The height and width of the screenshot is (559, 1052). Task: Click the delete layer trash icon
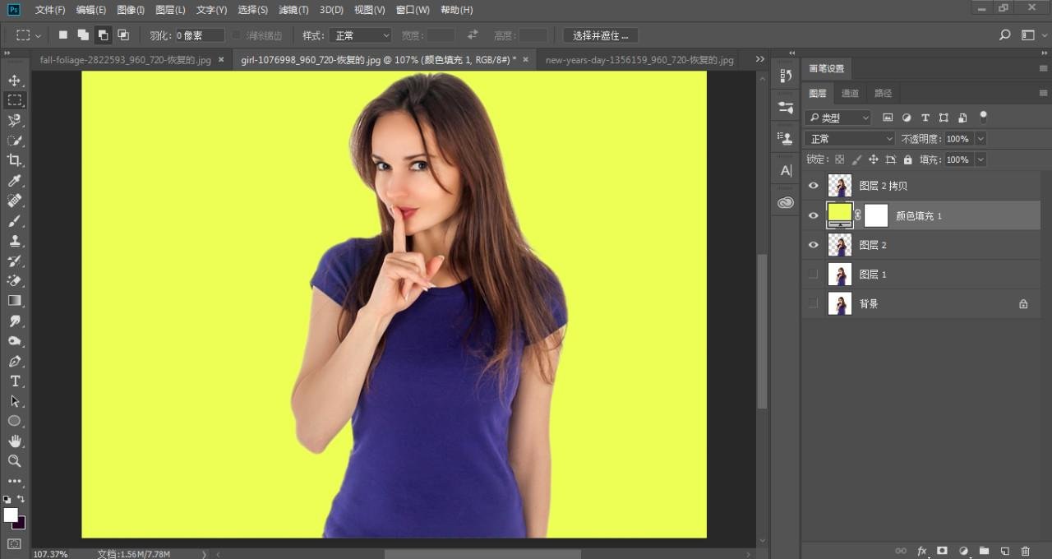[x=1025, y=551]
